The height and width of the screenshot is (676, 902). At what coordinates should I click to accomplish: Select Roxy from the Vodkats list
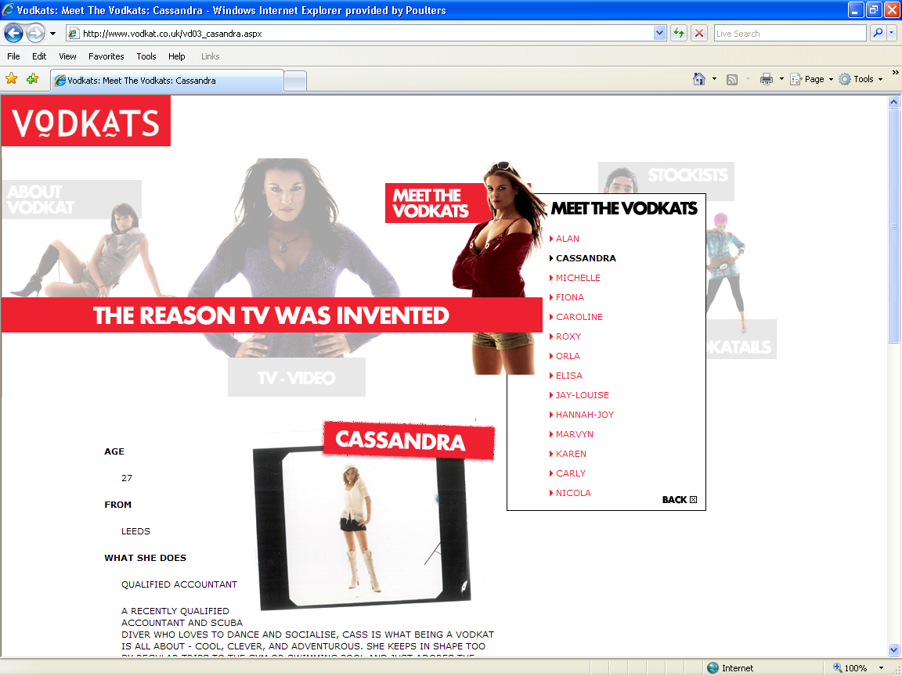click(x=565, y=336)
